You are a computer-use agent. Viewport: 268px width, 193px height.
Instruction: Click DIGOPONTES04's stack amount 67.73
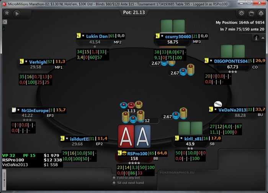point(233,67)
